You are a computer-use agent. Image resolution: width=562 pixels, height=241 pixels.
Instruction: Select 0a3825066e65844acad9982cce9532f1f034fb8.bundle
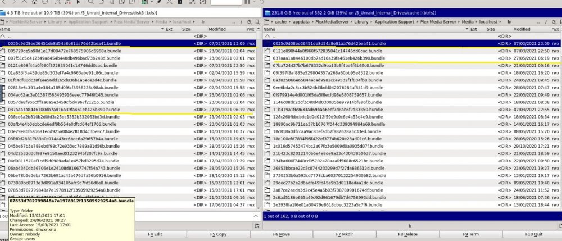pos(412,80)
